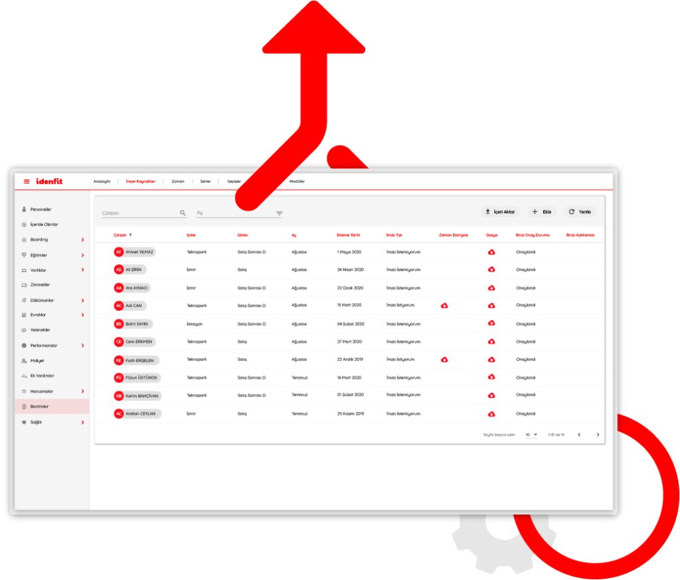
Task: Open rows-per-page dropdown showing 10
Action: pyautogui.click(x=531, y=435)
